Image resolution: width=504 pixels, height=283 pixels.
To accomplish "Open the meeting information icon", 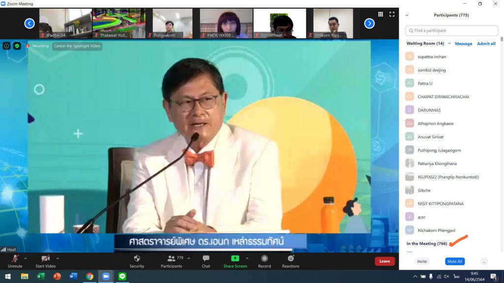I will pyautogui.click(x=6, y=46).
